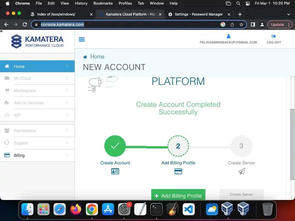Click the credit card icon under Add Billing Profile
Viewport: 295px width, 221px height.
[x=178, y=172]
